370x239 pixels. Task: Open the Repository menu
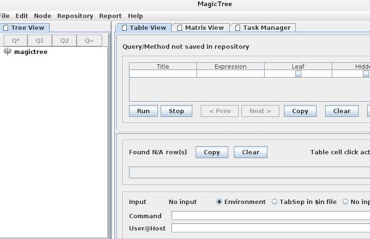pos(75,16)
